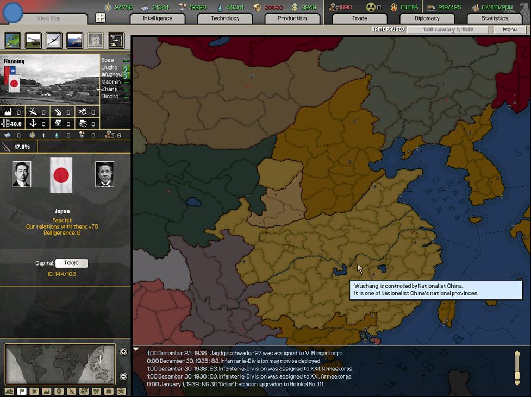Image resolution: width=531 pixels, height=397 pixels.
Task: Collapse the message log with arrow
Action: pos(136,349)
